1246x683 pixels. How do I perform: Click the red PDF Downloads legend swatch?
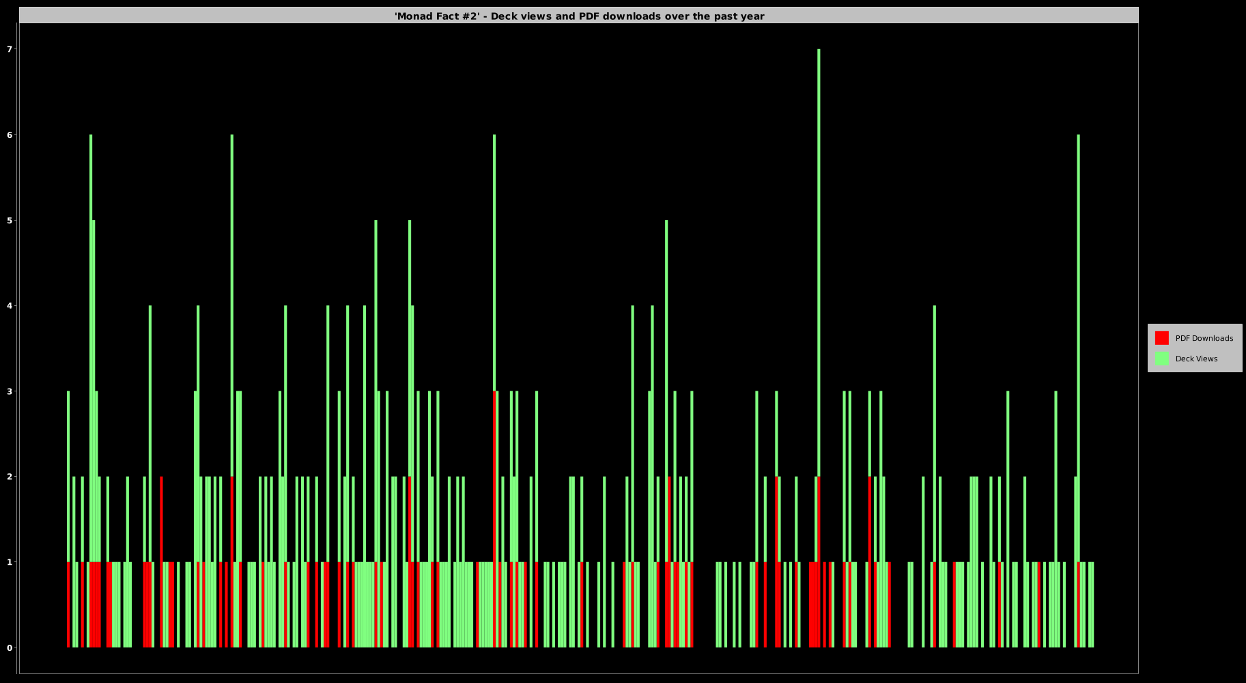(x=1161, y=338)
